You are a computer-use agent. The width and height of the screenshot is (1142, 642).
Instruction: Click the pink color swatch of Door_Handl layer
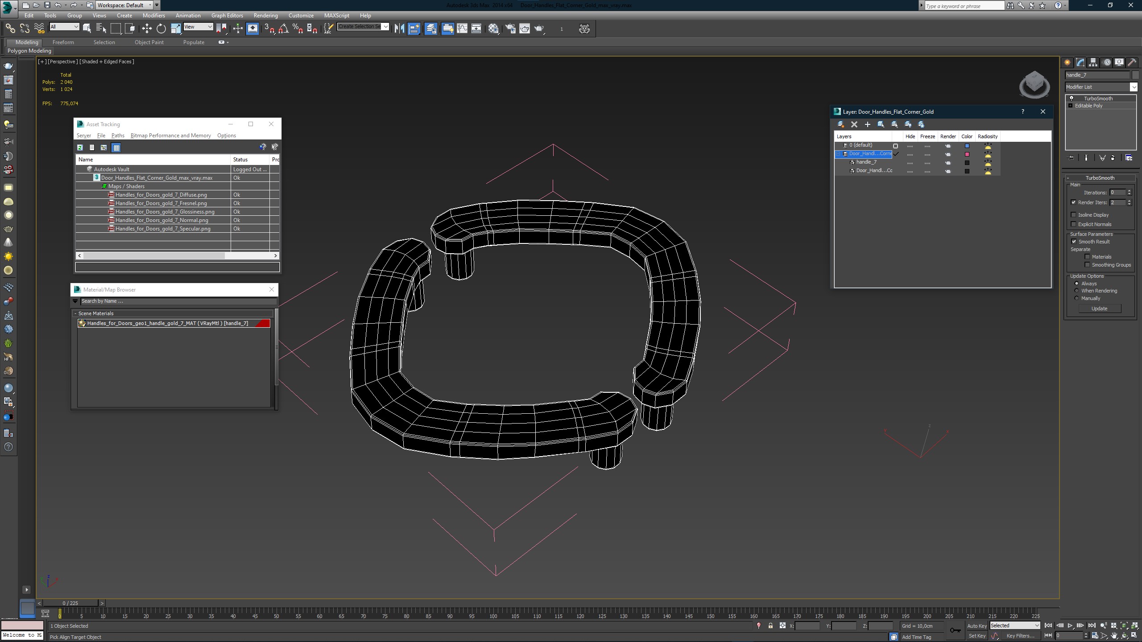[967, 154]
